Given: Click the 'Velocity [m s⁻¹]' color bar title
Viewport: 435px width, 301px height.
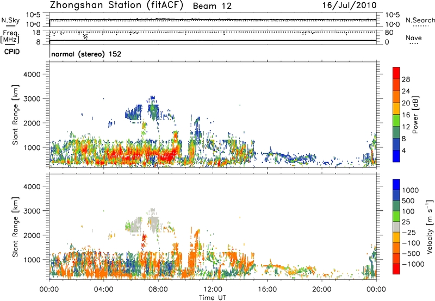Looking at the screenshot, I should (430, 227).
